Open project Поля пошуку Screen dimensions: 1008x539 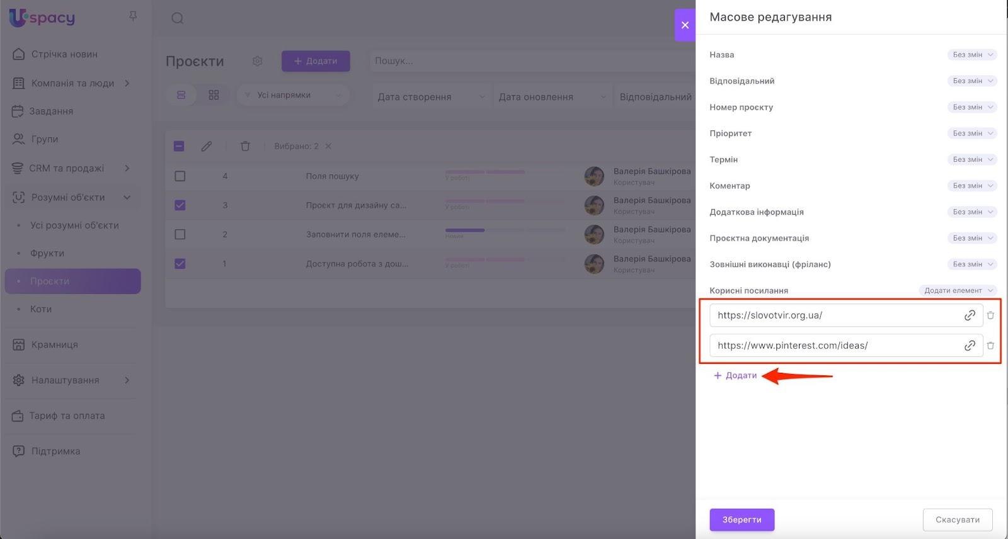click(x=332, y=176)
